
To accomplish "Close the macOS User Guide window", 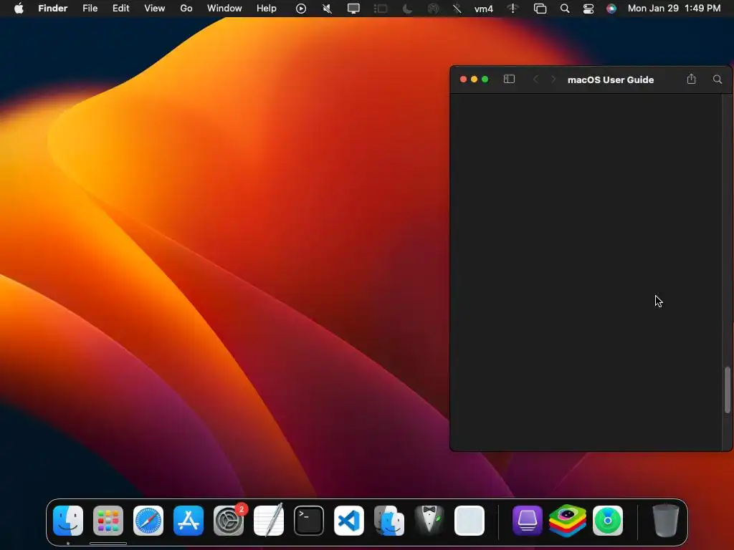I will (463, 79).
